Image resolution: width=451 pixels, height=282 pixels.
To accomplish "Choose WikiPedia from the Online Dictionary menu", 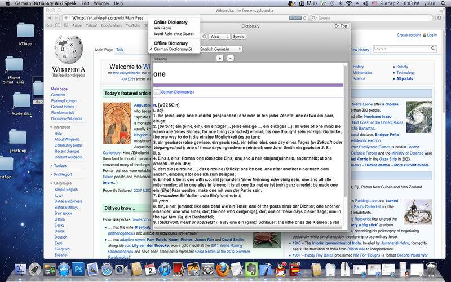I will (162, 28).
